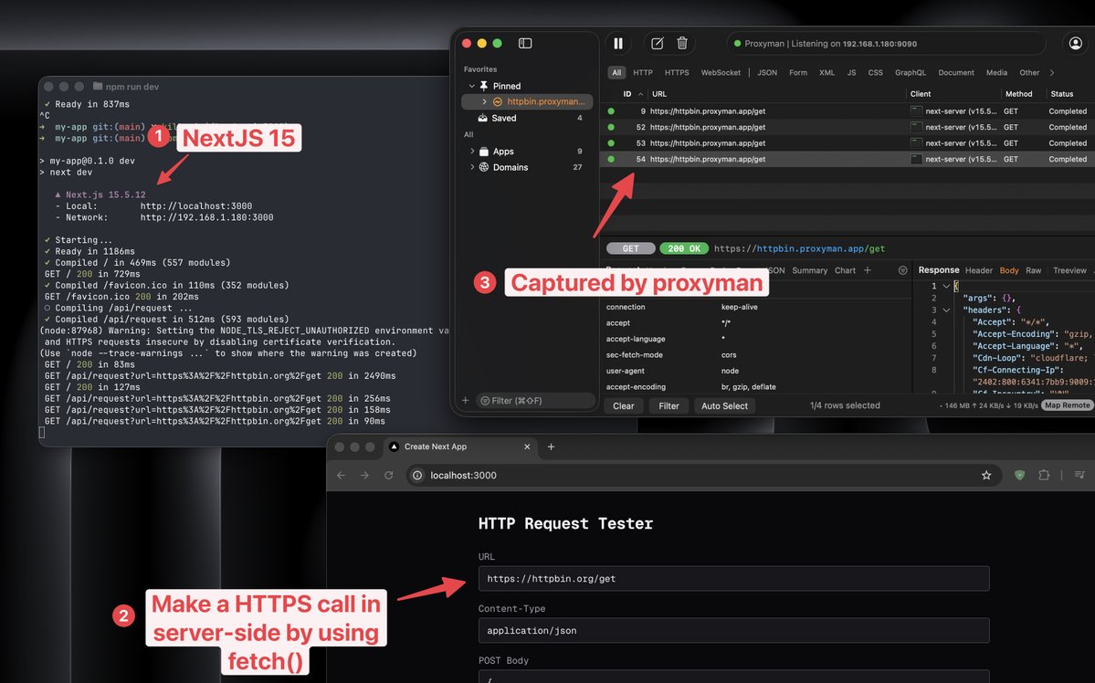Pause Proxyman traffic recording
Image resolution: width=1095 pixels, height=683 pixels.
pos(618,43)
